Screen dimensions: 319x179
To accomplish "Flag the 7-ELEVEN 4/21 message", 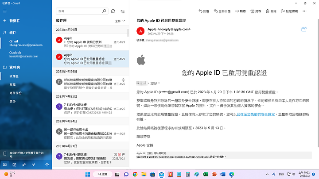I will pyautogui.click(x=124, y=154).
